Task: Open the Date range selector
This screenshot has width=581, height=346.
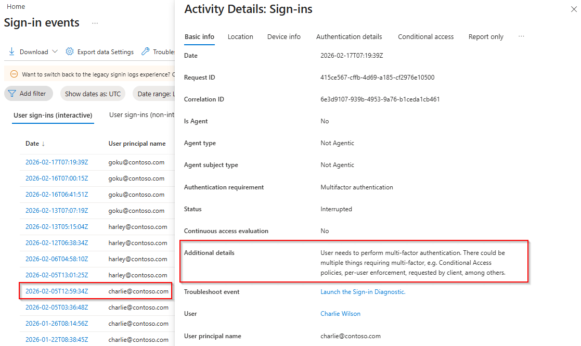Action: pyautogui.click(x=155, y=93)
